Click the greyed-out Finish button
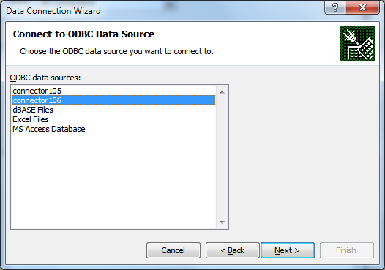Viewport: 385px width, 270px height. [x=347, y=250]
